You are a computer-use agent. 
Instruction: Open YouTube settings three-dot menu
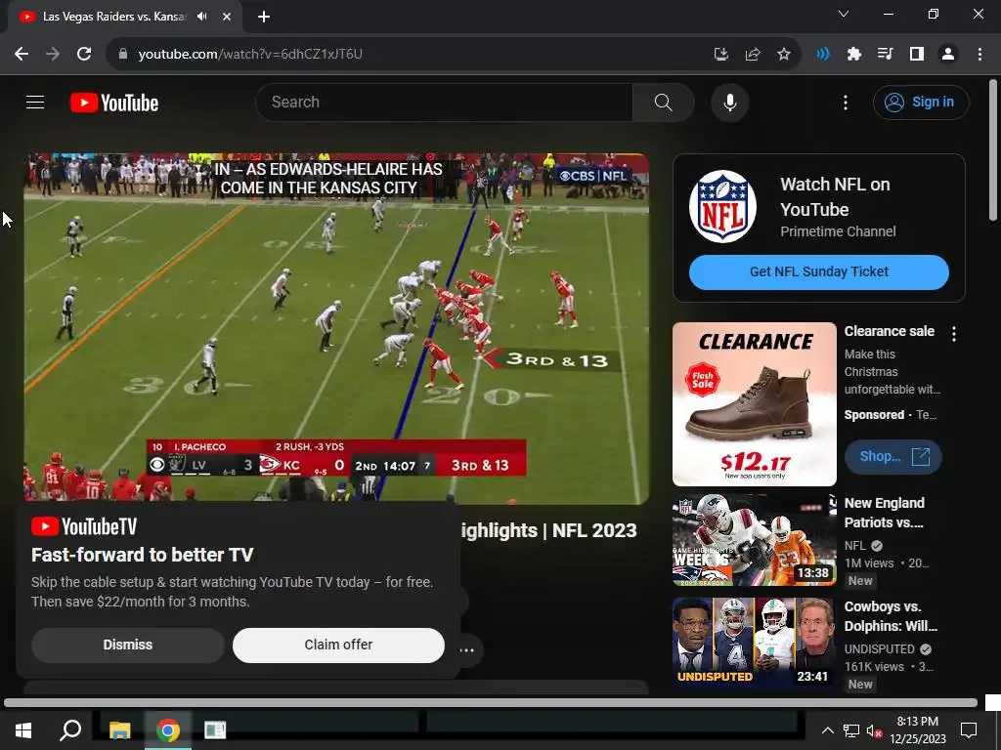pyautogui.click(x=846, y=102)
